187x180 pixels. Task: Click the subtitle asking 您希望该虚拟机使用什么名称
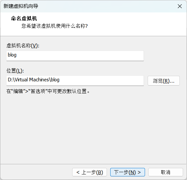tap(54, 26)
